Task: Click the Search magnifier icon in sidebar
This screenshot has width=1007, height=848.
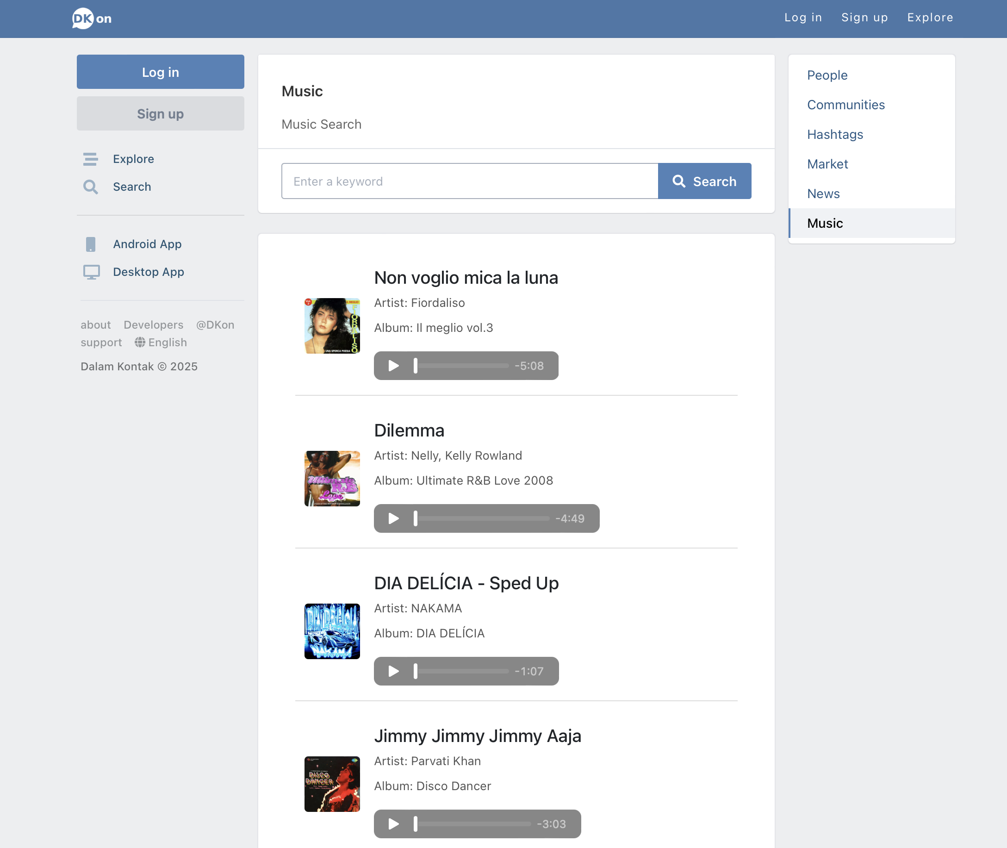Action: click(90, 187)
